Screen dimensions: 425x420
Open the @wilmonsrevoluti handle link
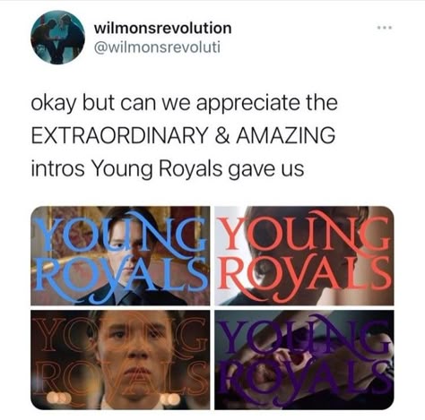tap(157, 47)
